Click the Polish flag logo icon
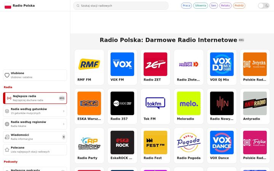Screen dimensions: 274x171 (8, 6)
